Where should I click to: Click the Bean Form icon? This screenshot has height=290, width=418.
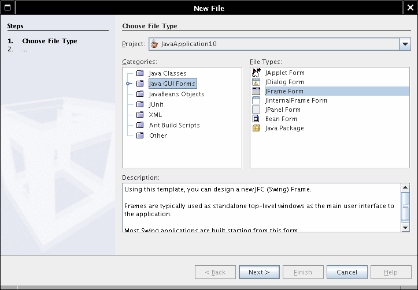(x=256, y=119)
